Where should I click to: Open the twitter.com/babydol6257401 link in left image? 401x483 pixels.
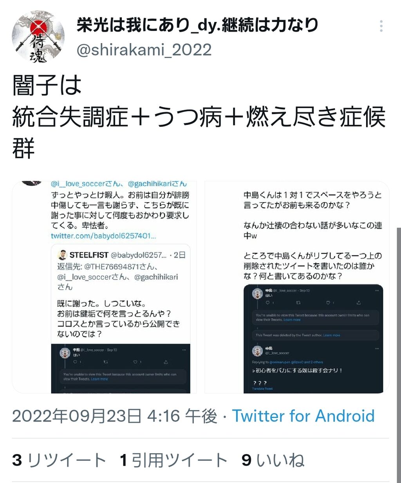[103, 236]
